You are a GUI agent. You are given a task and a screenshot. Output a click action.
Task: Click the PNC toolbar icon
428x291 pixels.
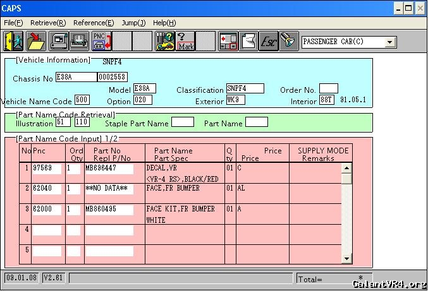[x=101, y=42]
